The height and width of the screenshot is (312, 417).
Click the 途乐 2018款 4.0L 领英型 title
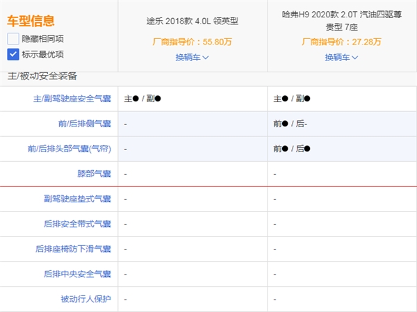tap(193, 21)
